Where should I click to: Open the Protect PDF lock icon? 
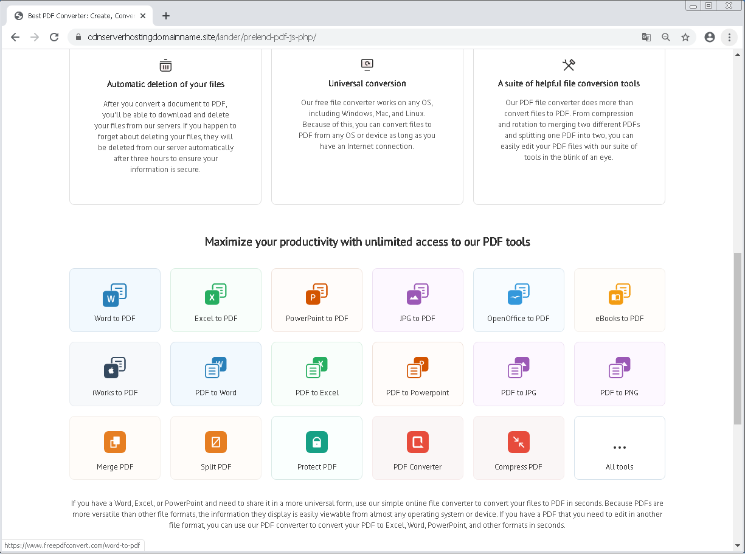tap(317, 442)
